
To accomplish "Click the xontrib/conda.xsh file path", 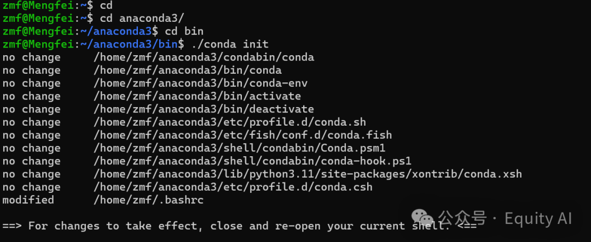I will click(308, 174).
